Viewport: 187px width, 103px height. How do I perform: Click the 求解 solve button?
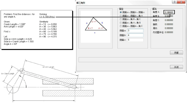click(176, 53)
